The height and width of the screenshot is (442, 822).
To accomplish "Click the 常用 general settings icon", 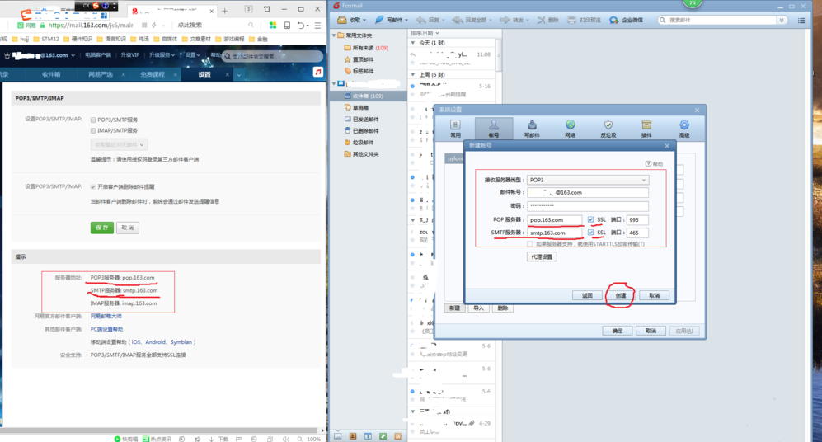I will click(x=455, y=126).
